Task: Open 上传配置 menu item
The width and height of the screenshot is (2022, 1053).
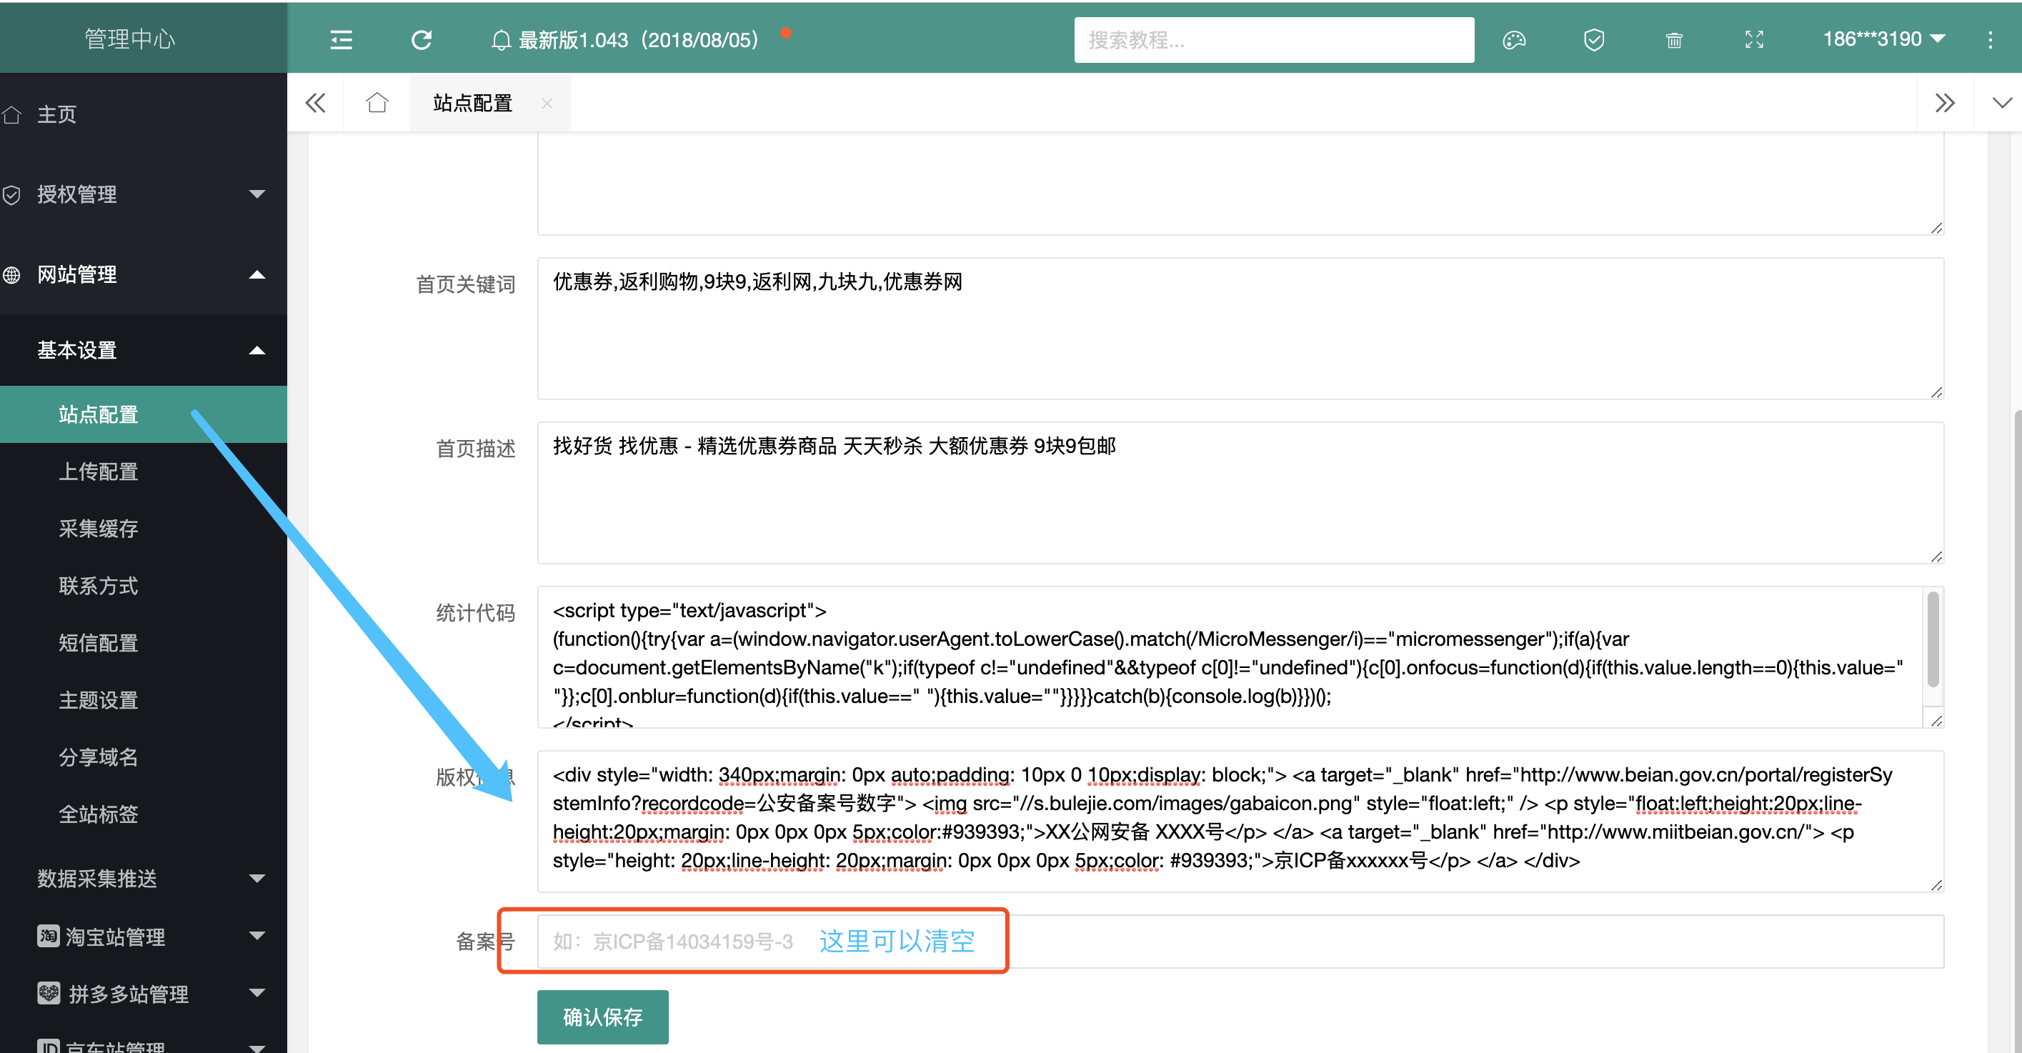Action: click(144, 471)
